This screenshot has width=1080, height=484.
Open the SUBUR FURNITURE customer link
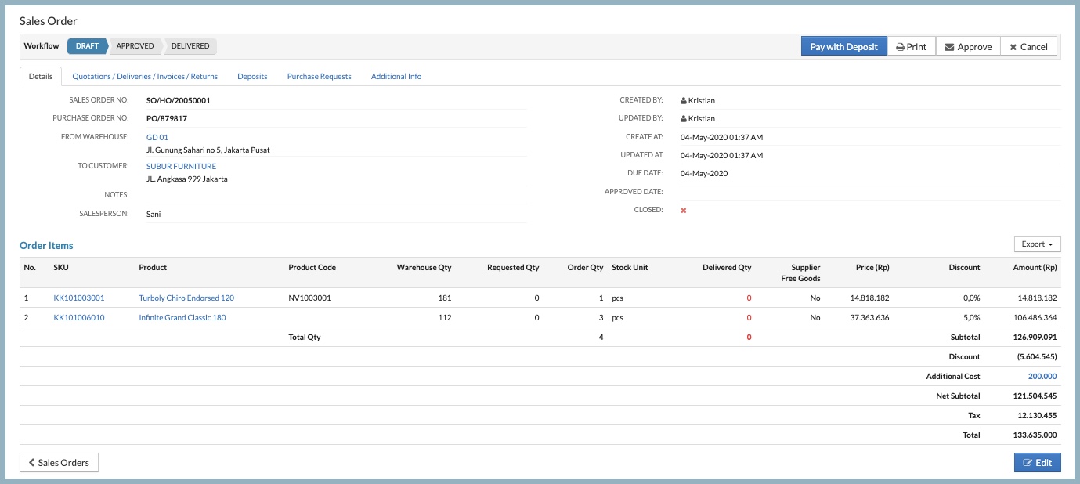pos(181,167)
